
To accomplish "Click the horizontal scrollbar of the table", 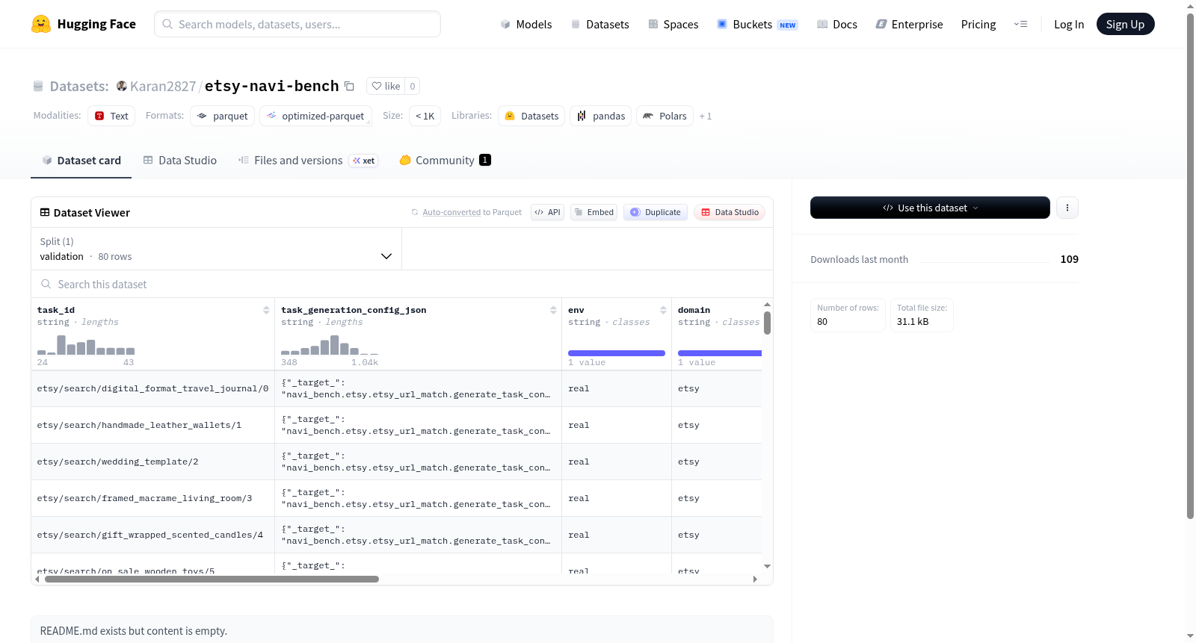I will [x=212, y=579].
